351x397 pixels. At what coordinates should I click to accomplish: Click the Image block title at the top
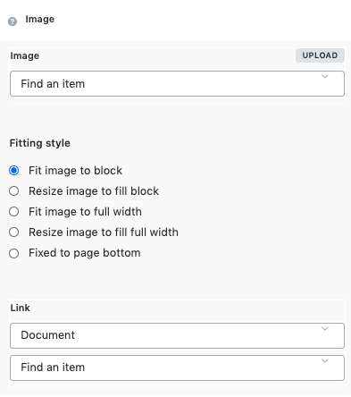[x=40, y=20]
